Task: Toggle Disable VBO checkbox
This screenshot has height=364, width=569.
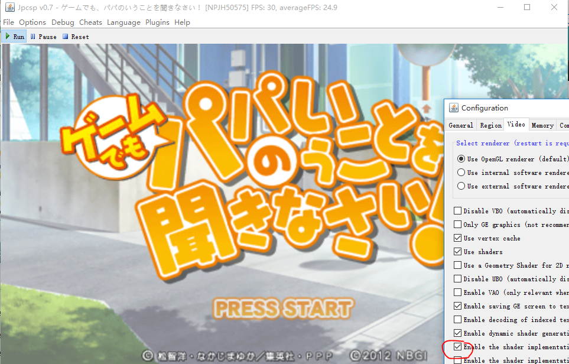Action: pos(457,210)
